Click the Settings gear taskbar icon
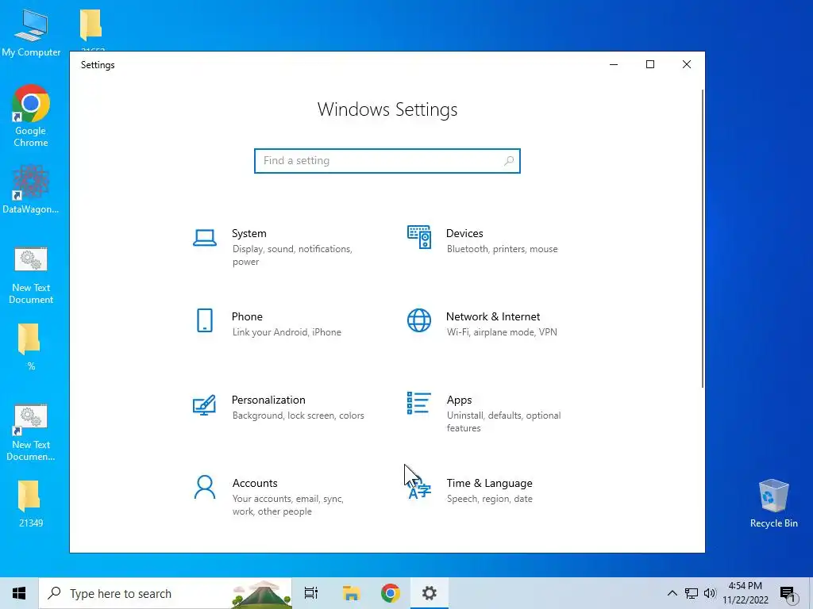This screenshot has height=609, width=813. click(430, 593)
